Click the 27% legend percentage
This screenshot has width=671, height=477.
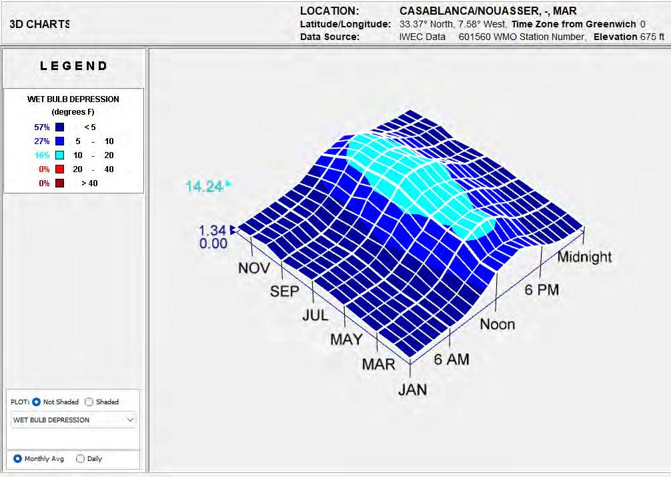[42, 141]
